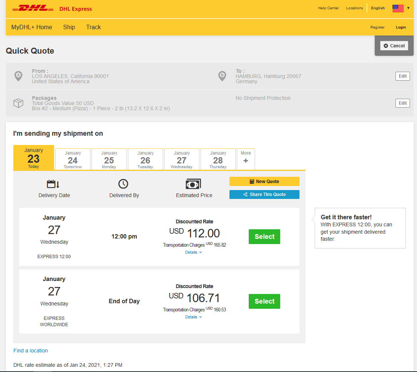The image size is (417, 372).
Task: Click the DHL logo
Action: coord(33,9)
